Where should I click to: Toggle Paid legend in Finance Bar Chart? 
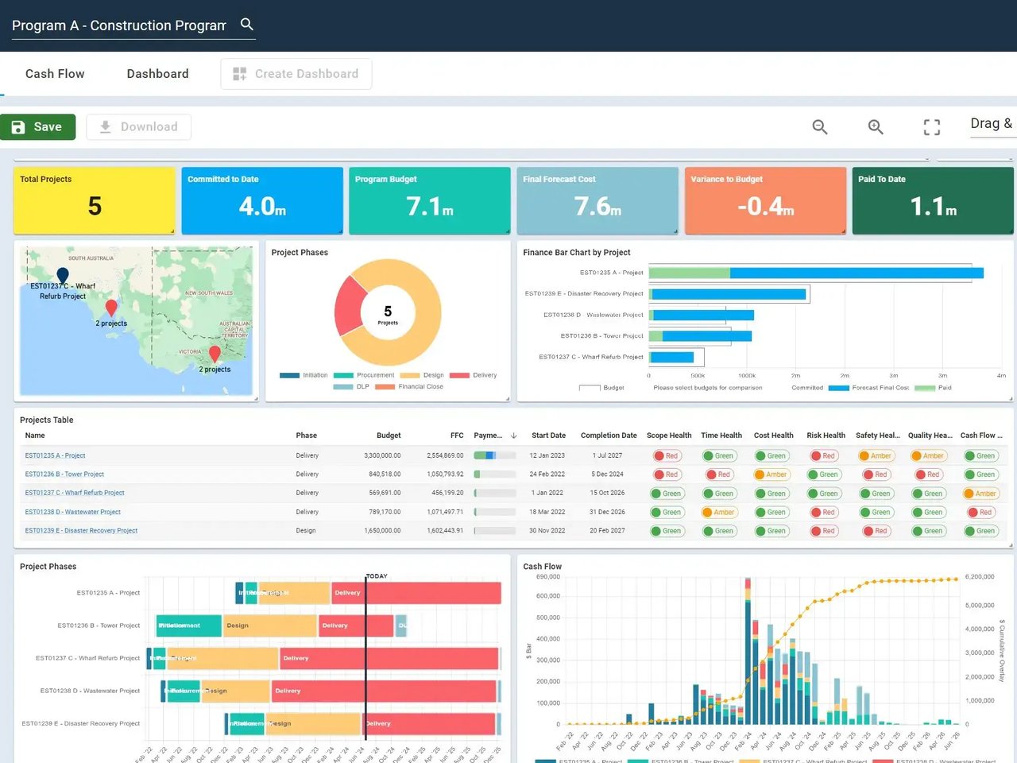point(933,388)
